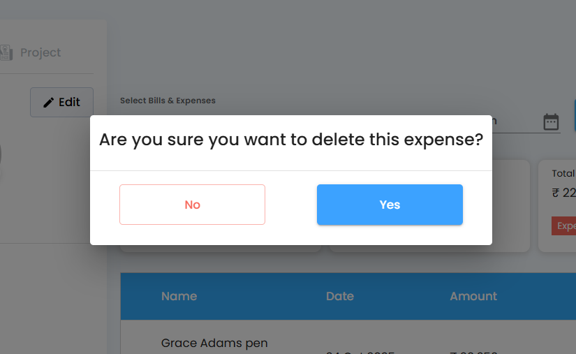Click the Amount column header

473,296
